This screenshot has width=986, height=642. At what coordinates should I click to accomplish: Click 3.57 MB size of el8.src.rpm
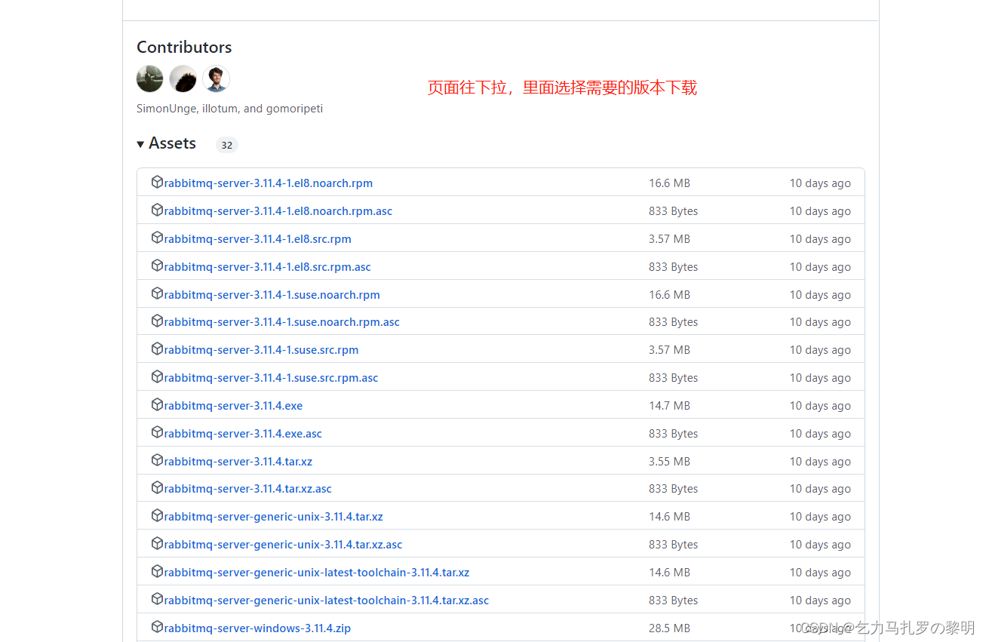[x=669, y=239]
